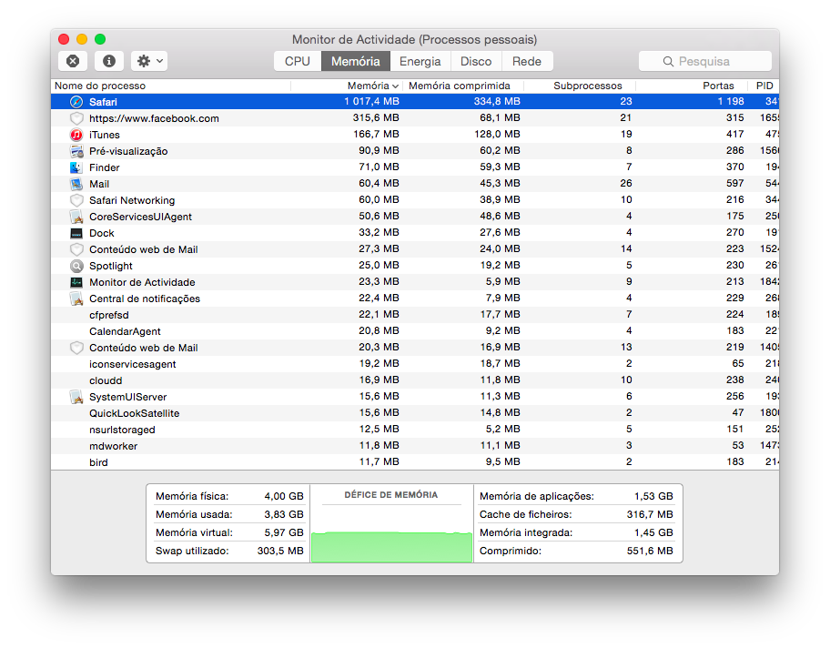Click the CoreServicesUIAgent icon
830x648 pixels.
76,217
